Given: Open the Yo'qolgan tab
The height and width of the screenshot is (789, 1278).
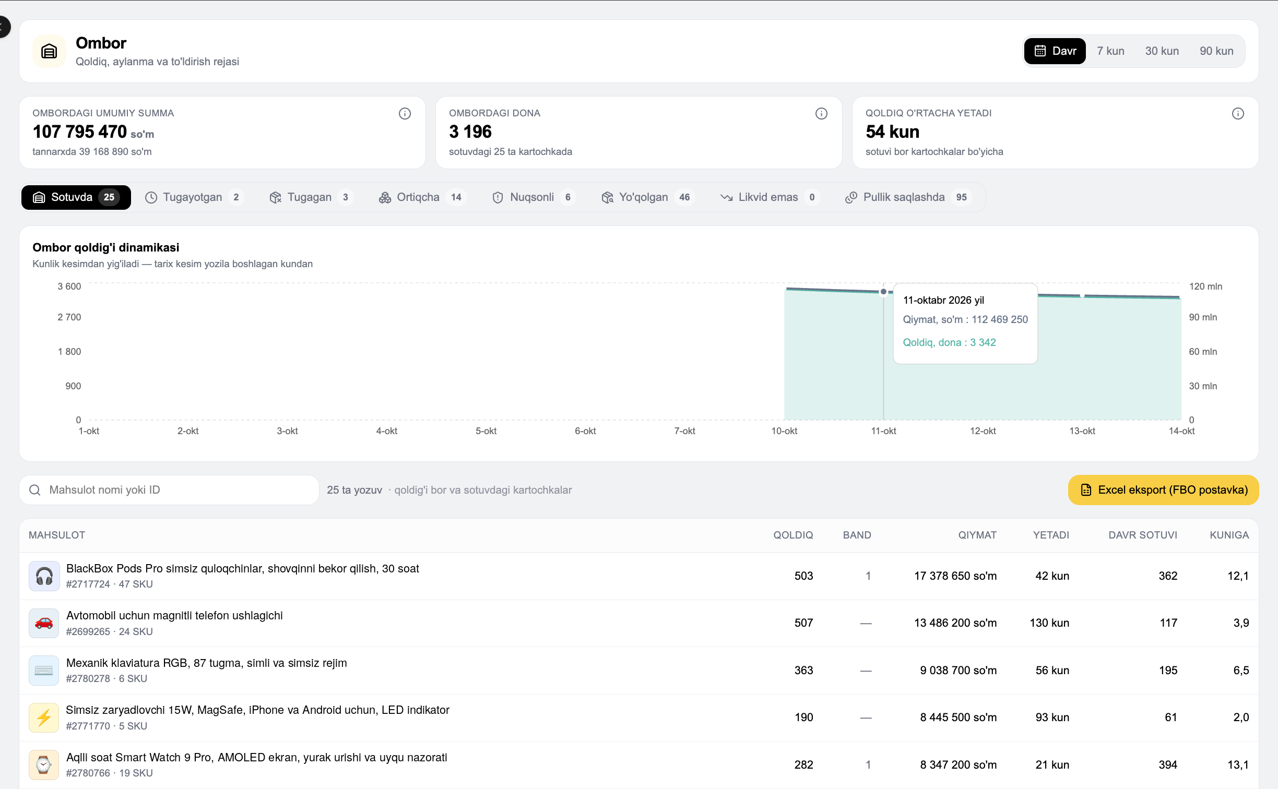Looking at the screenshot, I should click(x=648, y=197).
